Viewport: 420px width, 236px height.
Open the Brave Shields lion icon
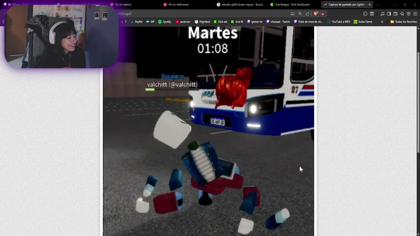pos(316,14)
